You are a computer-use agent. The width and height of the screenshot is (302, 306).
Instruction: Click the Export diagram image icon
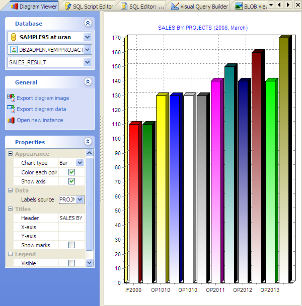coord(11,98)
